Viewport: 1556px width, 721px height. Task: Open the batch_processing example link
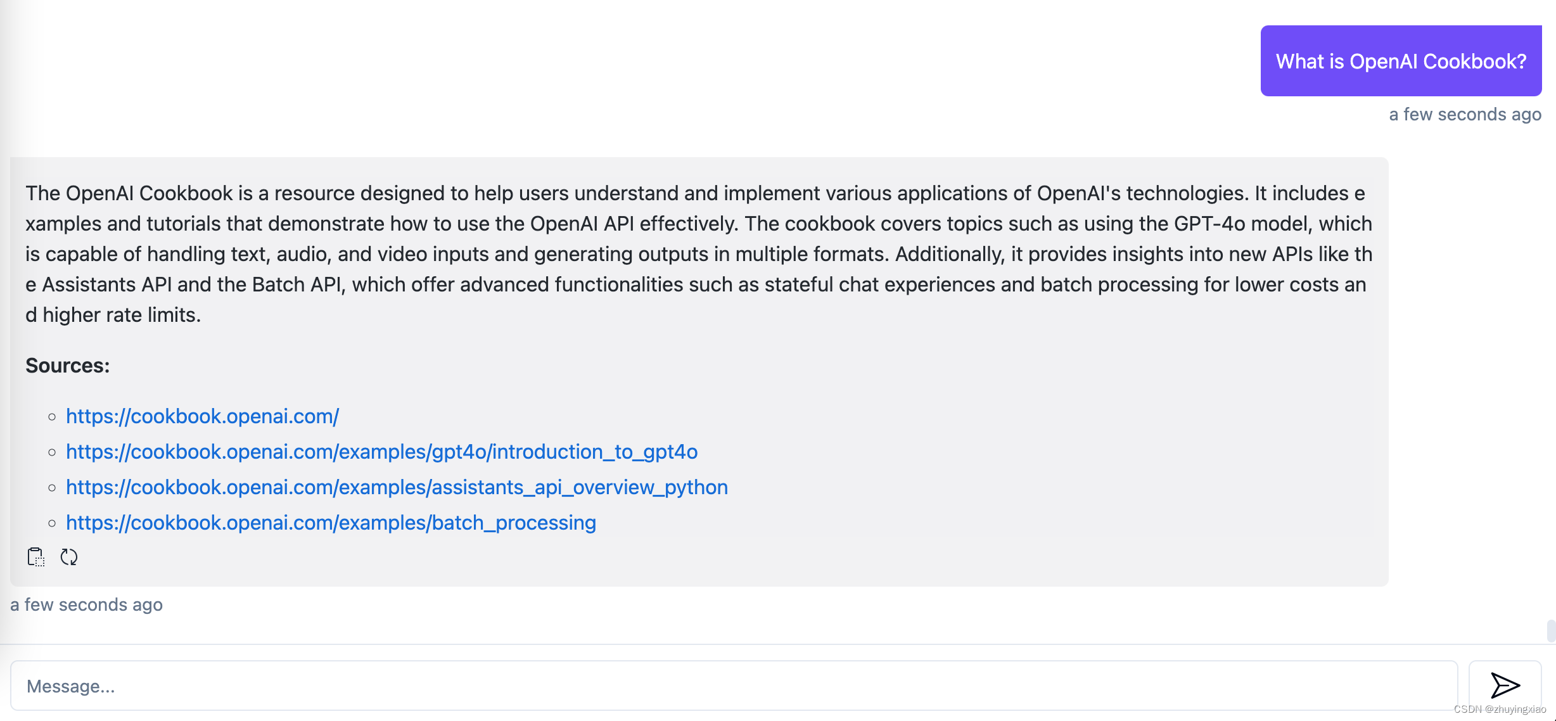[x=331, y=523]
